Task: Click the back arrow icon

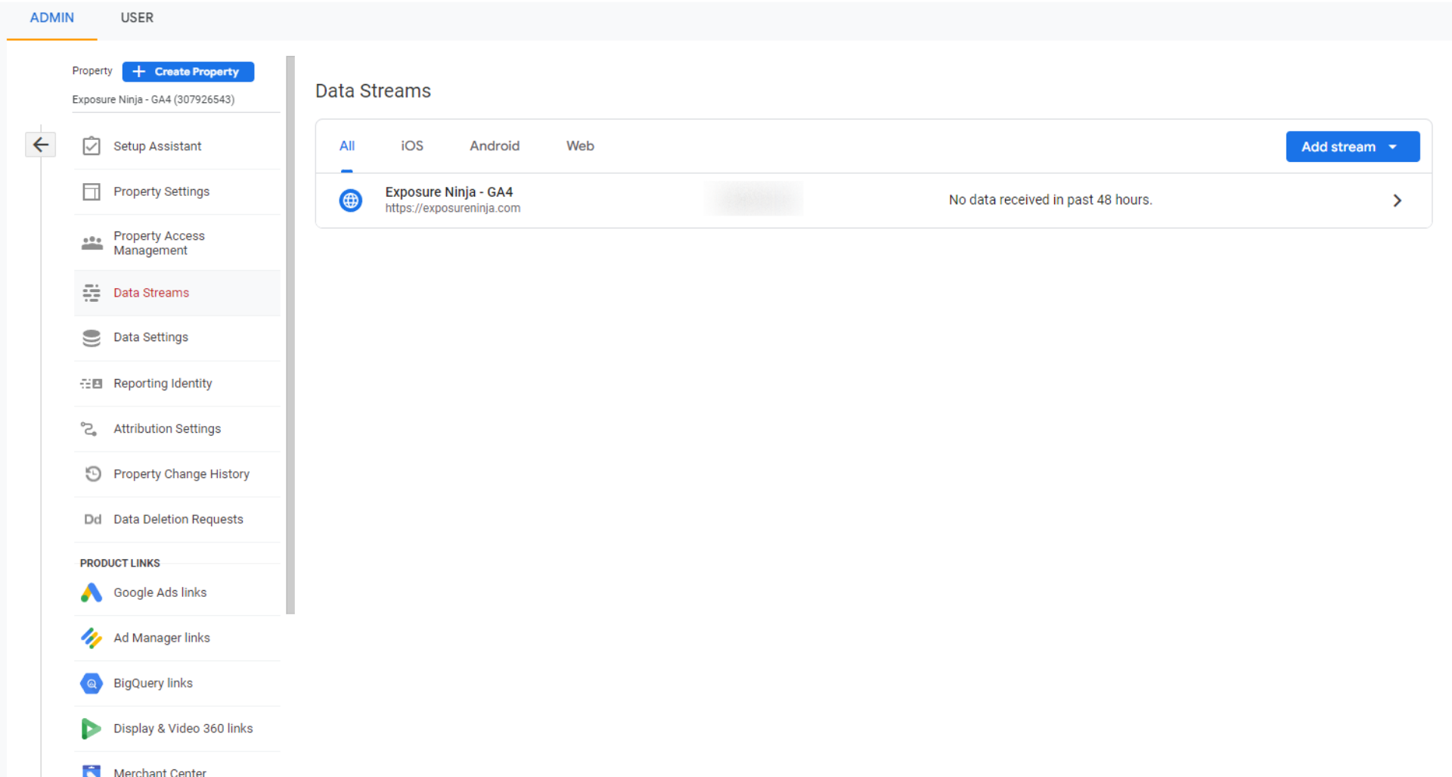Action: (x=41, y=145)
